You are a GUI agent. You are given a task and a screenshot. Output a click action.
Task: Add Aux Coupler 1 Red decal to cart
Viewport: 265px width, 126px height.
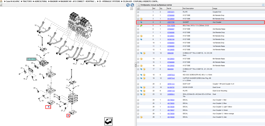[138, 100]
